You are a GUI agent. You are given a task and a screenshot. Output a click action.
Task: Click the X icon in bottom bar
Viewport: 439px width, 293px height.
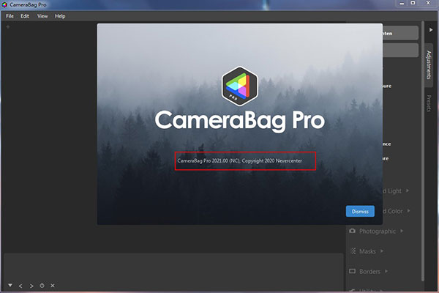click(x=53, y=286)
